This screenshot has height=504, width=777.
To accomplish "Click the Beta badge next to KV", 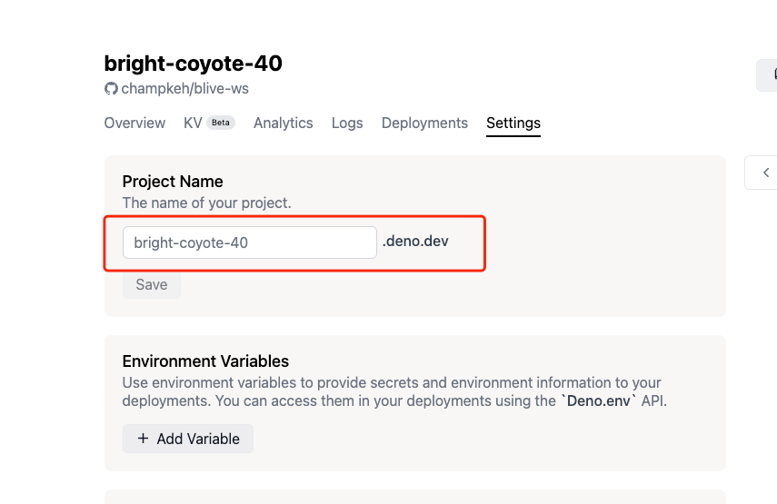I will point(221,123).
